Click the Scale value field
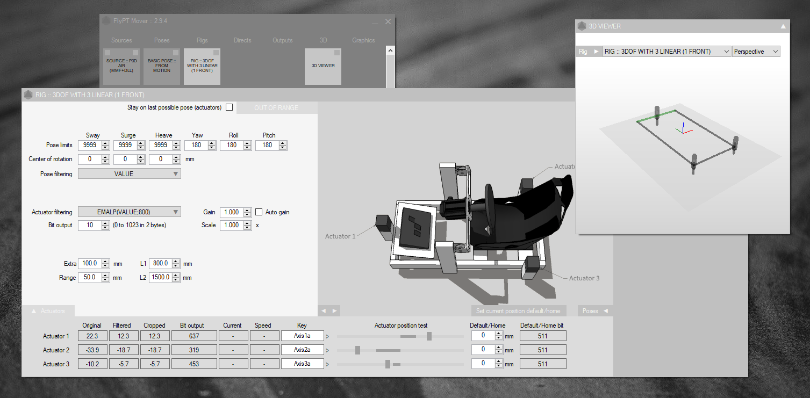 [232, 225]
